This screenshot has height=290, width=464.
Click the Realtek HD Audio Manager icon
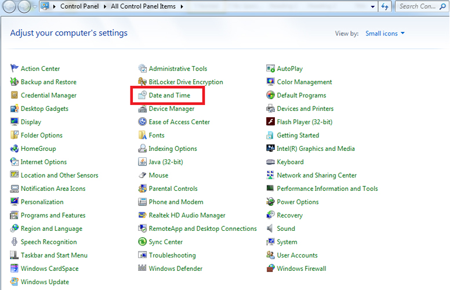click(x=143, y=215)
